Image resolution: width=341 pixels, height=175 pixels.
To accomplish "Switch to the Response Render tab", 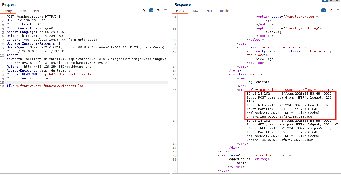I will pyautogui.click(x=225, y=11).
